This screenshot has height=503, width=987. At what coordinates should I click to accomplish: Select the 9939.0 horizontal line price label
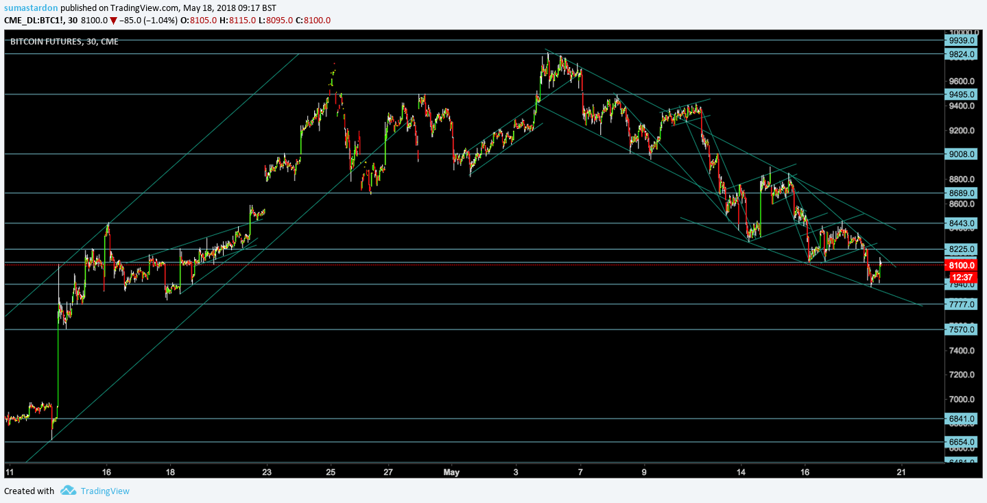pyautogui.click(x=960, y=40)
